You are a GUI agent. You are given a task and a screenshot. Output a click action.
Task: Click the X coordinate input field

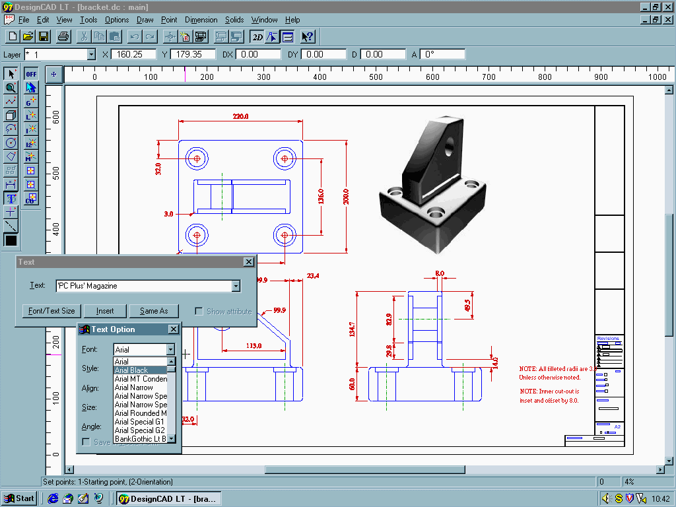click(133, 54)
